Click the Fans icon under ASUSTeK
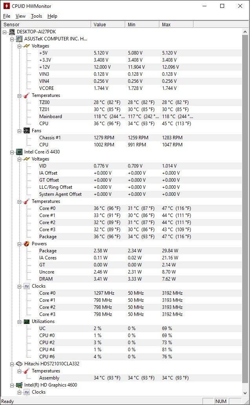This screenshot has height=405, width=250. [27, 131]
